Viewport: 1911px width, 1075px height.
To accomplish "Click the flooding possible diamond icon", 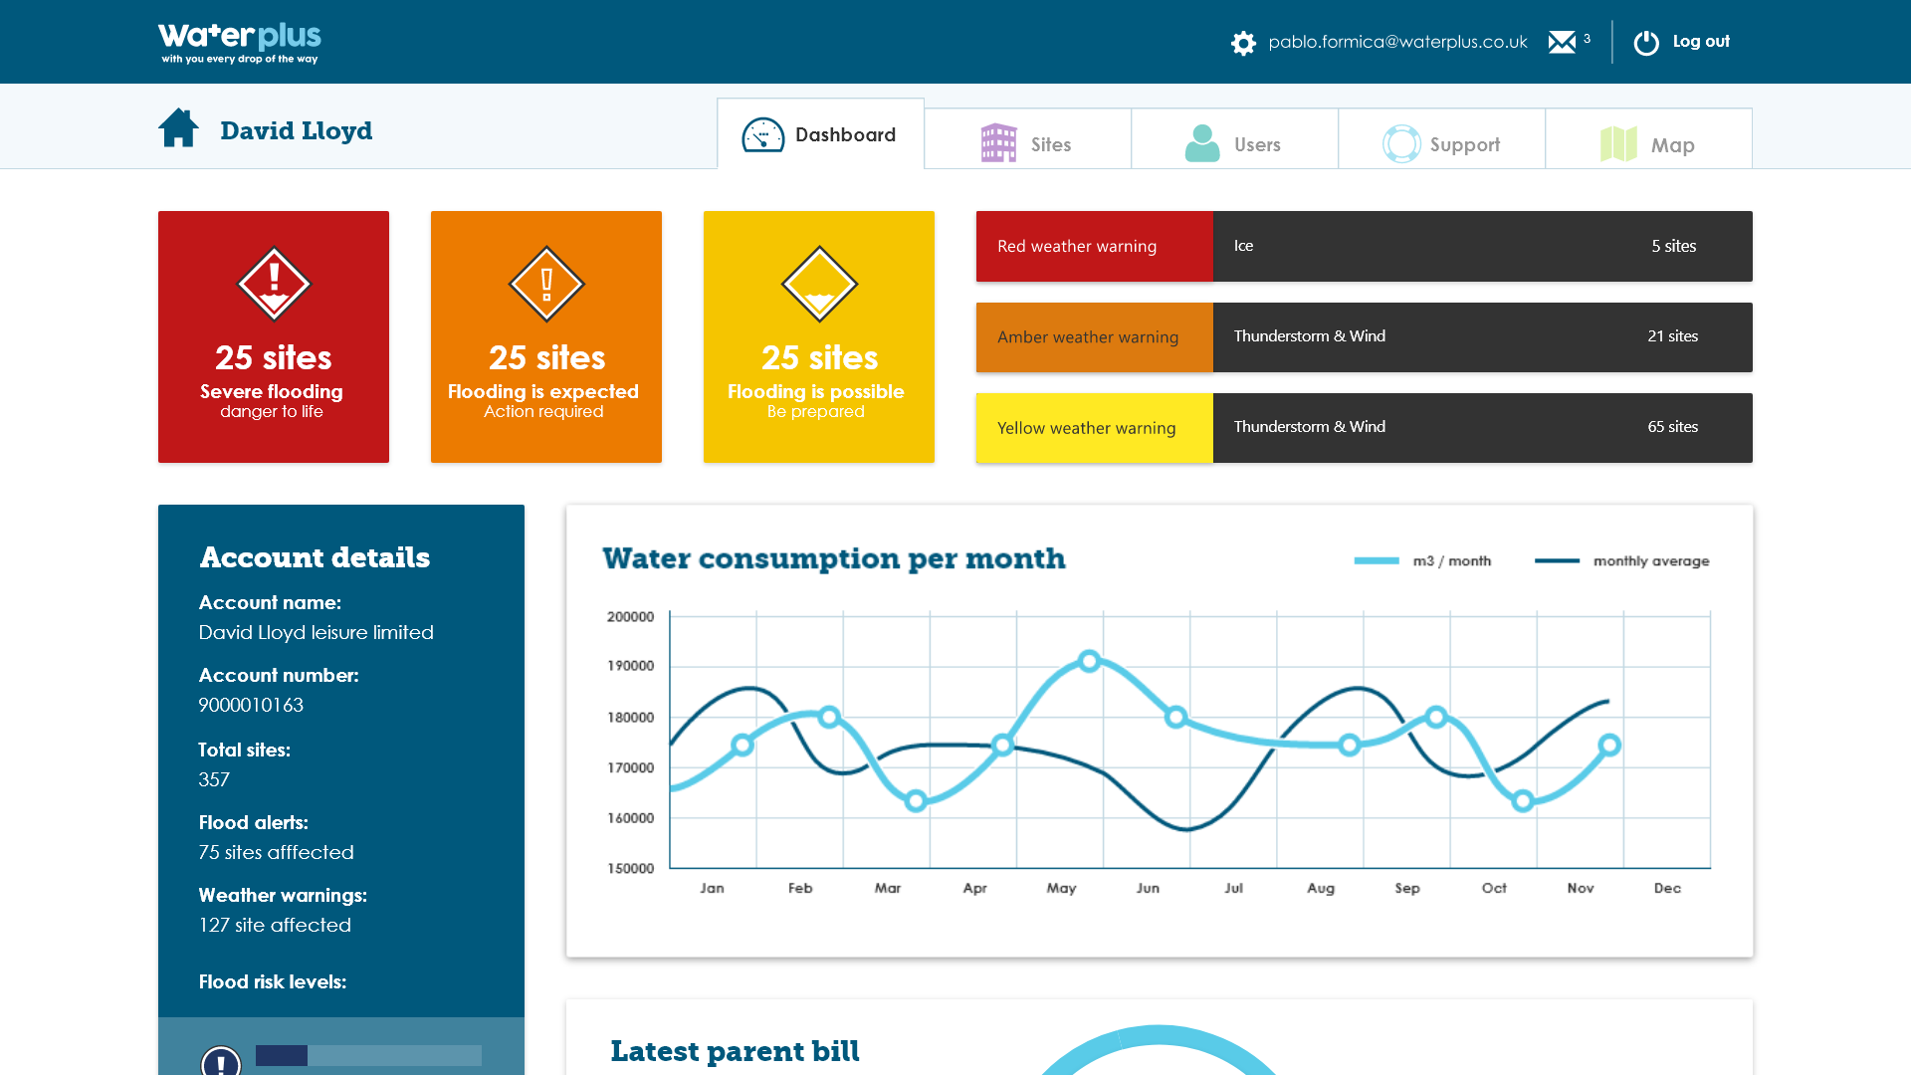I will (819, 284).
